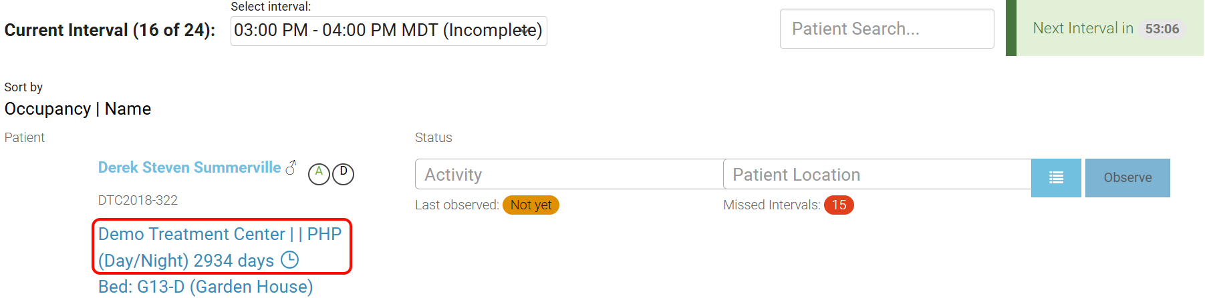
Task: Click the Patient Search field
Action: coord(886,29)
